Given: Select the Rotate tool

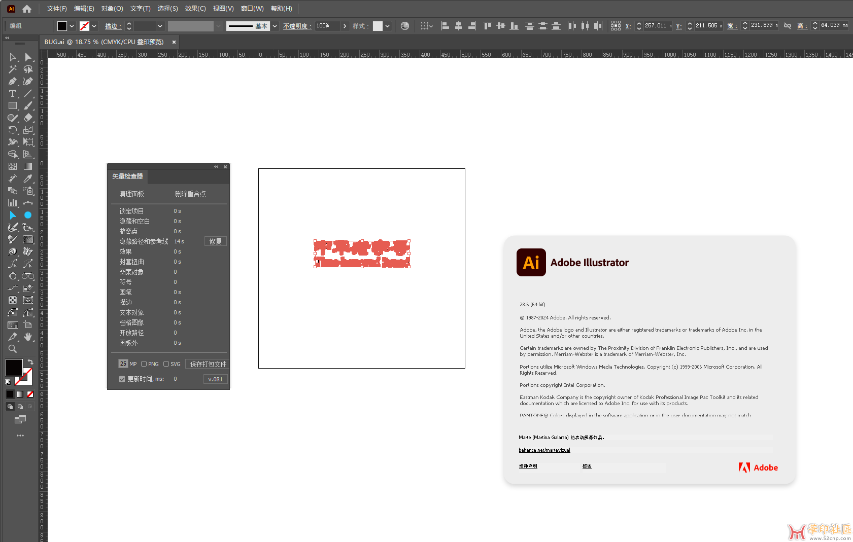Looking at the screenshot, I should coord(13,130).
